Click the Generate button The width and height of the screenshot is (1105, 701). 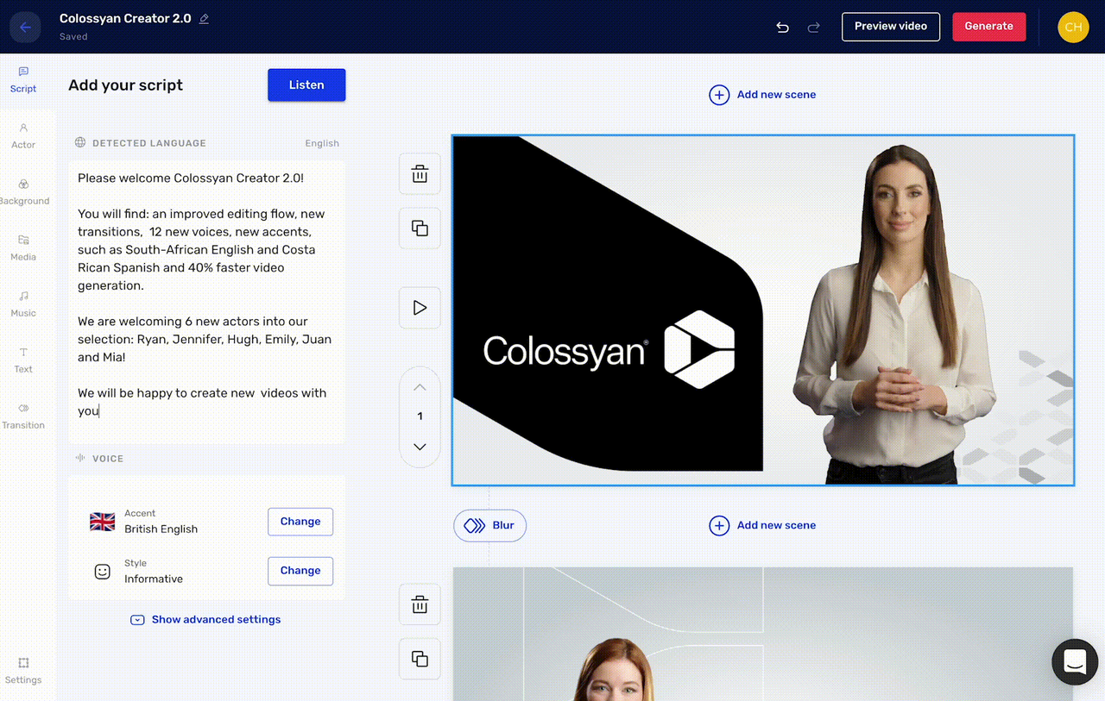pos(988,27)
